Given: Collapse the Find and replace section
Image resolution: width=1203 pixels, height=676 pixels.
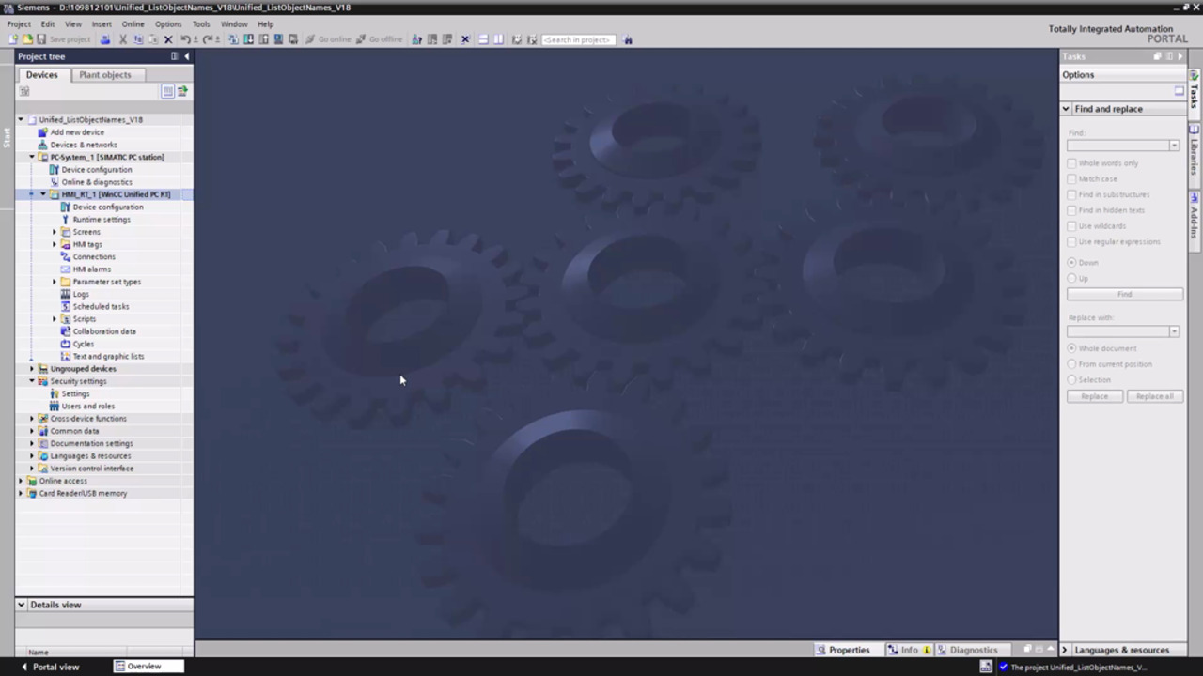Looking at the screenshot, I should click(x=1066, y=109).
